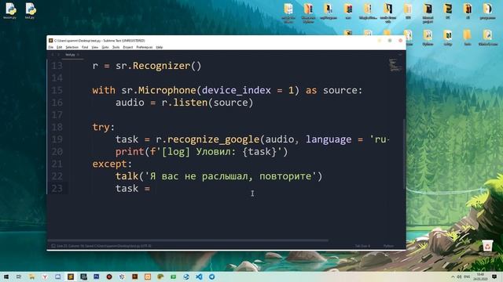The width and height of the screenshot is (503, 282).
Task: Open Telegram from the taskbar
Action: click(x=211, y=277)
